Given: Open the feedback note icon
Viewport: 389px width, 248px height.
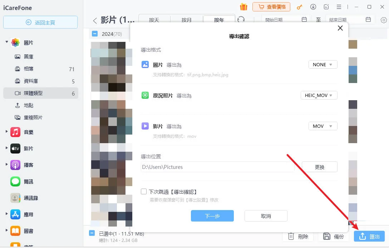Looking at the screenshot, I should coord(326,7).
